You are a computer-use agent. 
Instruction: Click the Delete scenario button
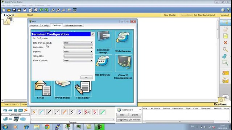tap(135, 115)
